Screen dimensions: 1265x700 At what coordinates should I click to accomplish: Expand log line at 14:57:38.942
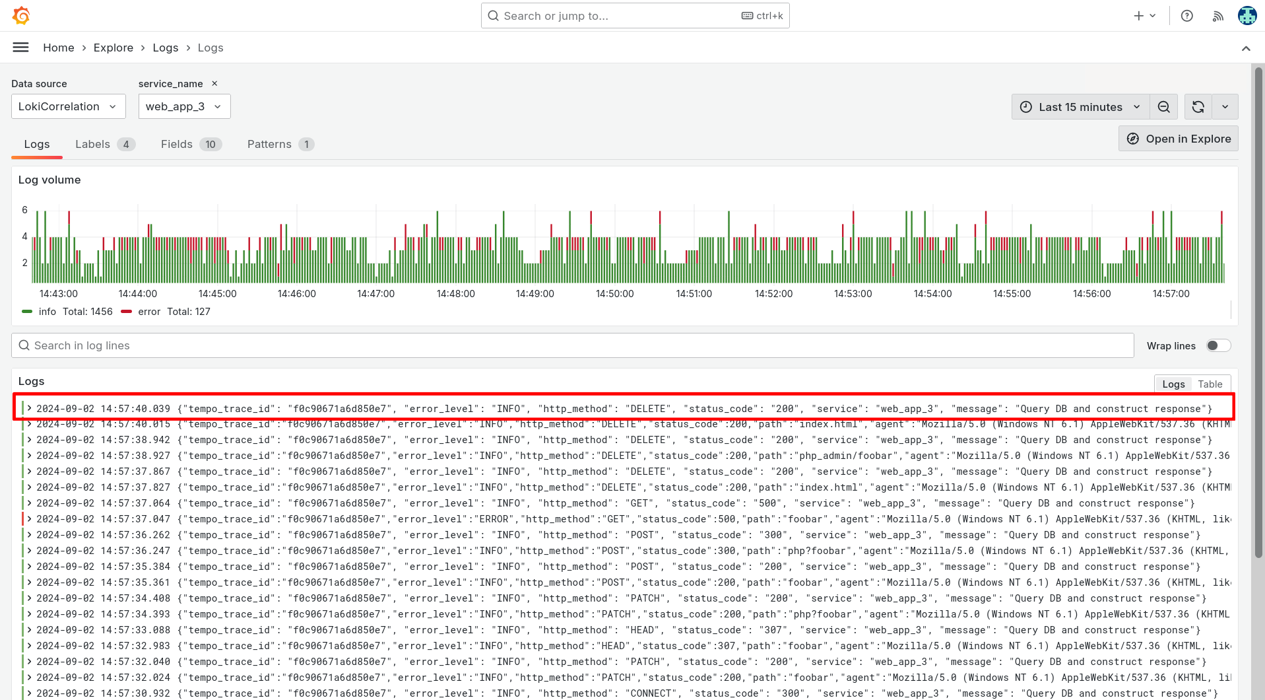(30, 440)
